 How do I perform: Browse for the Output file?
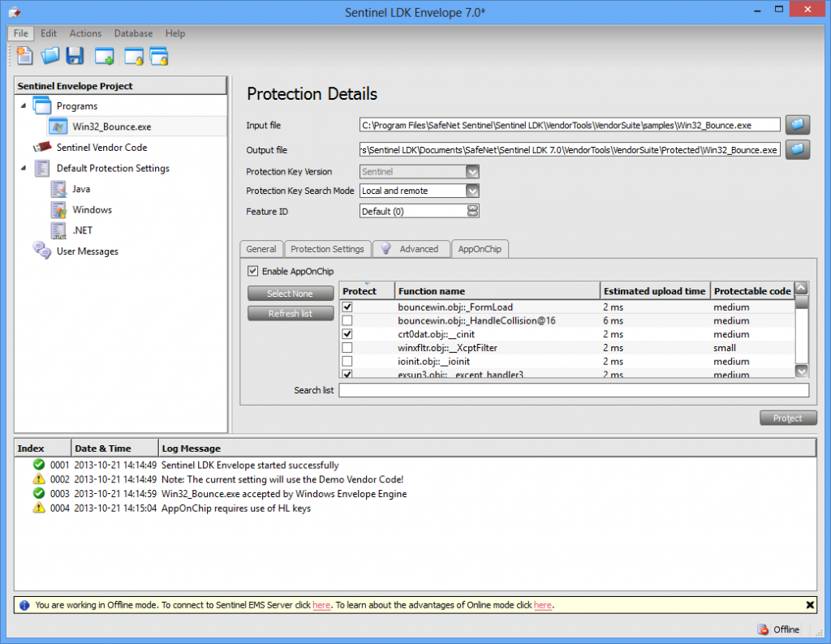pyautogui.click(x=798, y=150)
